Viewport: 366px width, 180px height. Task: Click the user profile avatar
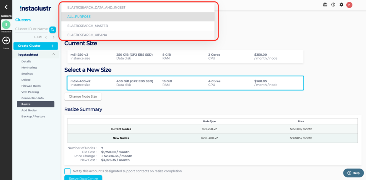349,5
